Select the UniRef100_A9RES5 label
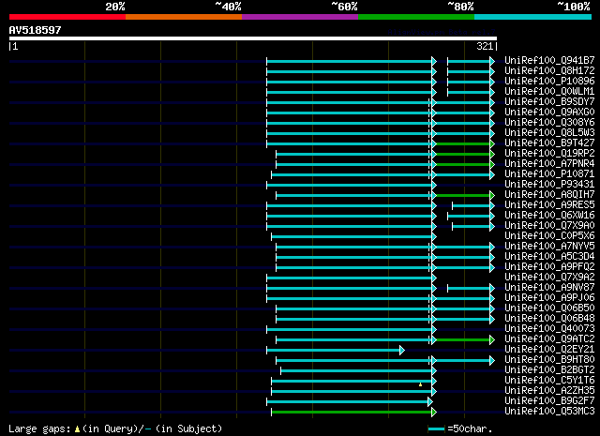Screen dimensions: 600x436 [549, 204]
